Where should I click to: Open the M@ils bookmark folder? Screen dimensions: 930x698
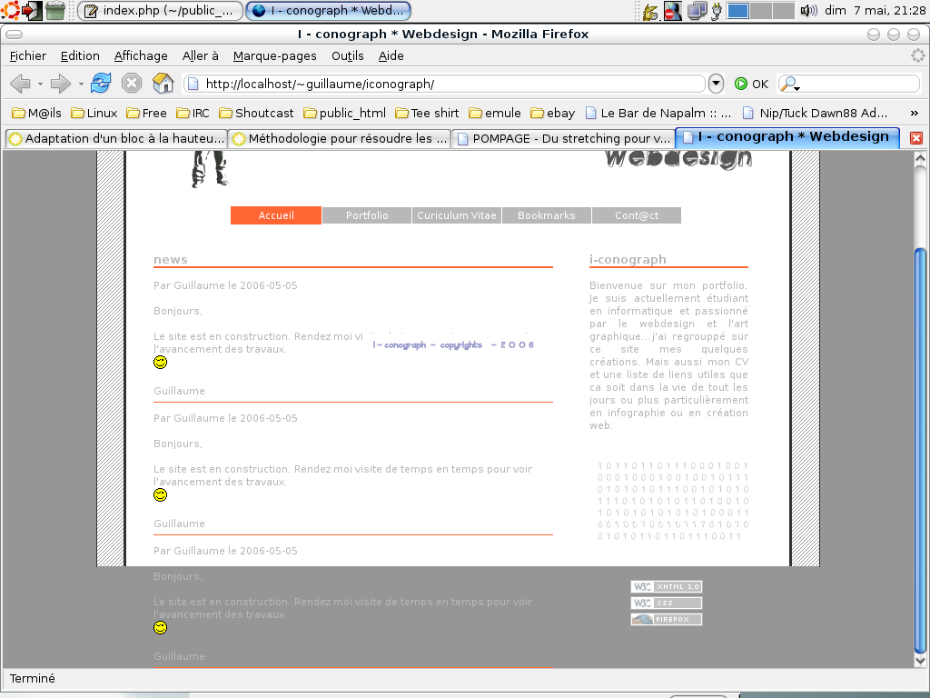(x=36, y=113)
